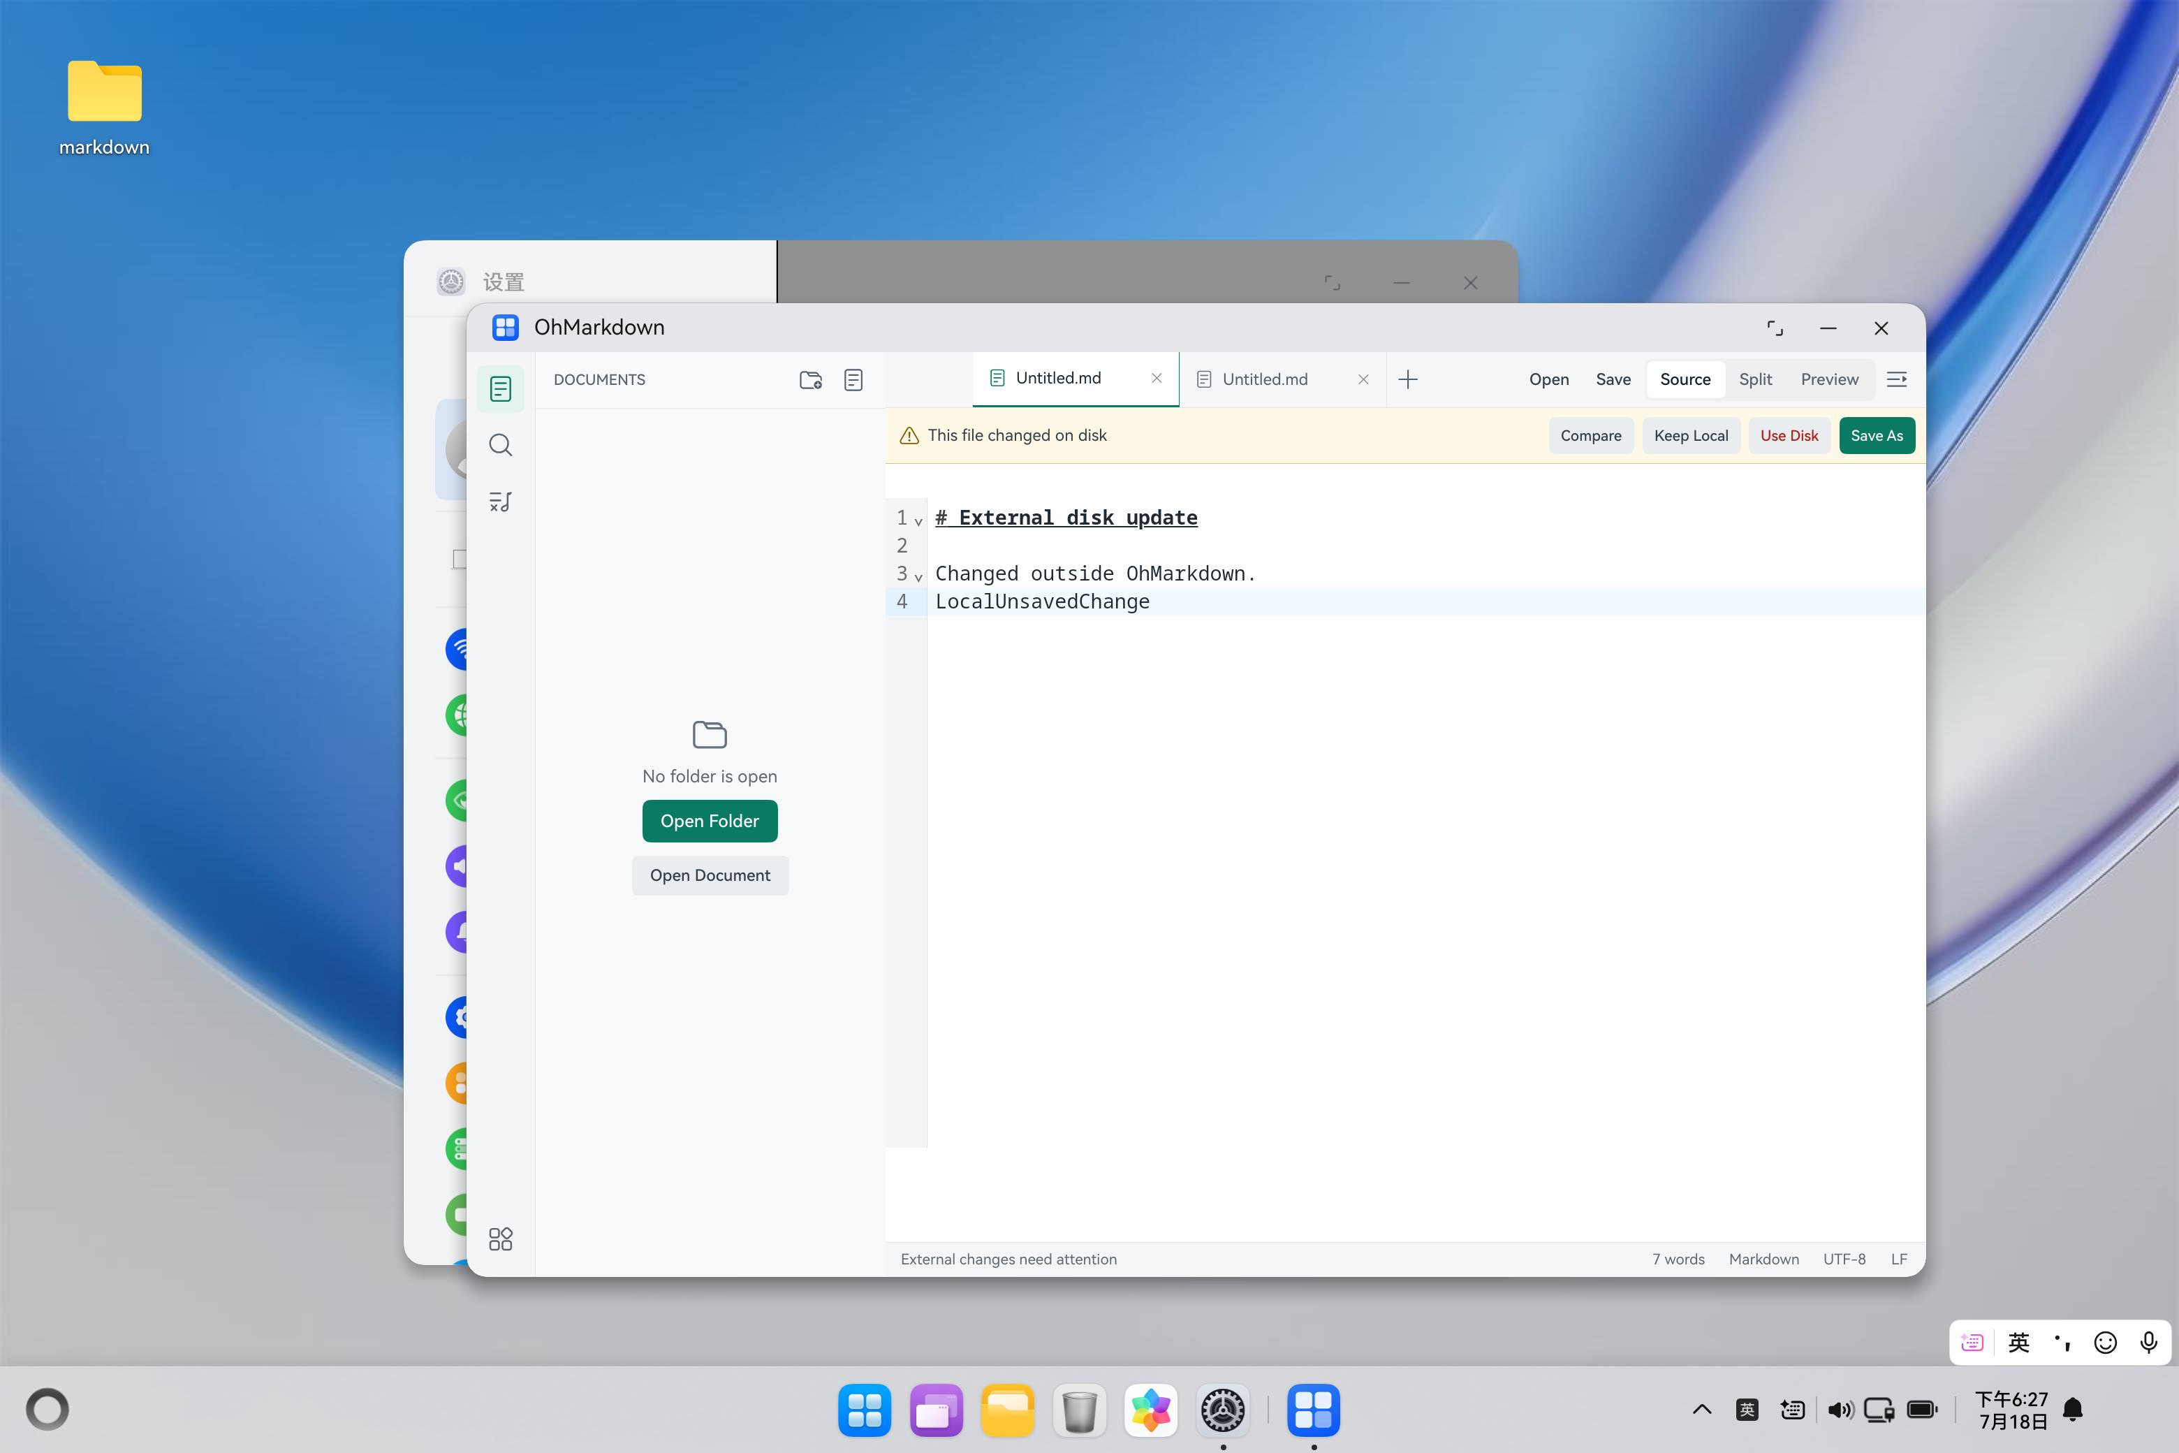The width and height of the screenshot is (2179, 1453).
Task: Click the OhMarkdown icon in the dock
Action: (1313, 1410)
